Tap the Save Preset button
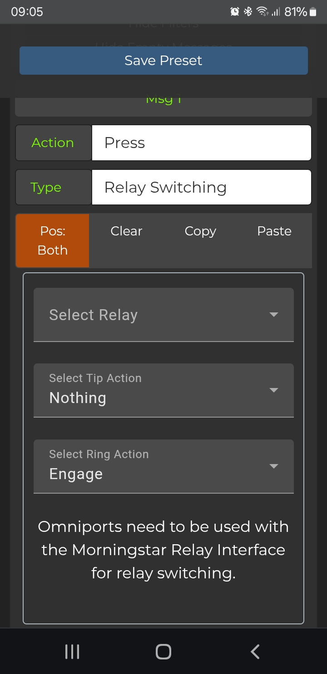 pos(163,61)
